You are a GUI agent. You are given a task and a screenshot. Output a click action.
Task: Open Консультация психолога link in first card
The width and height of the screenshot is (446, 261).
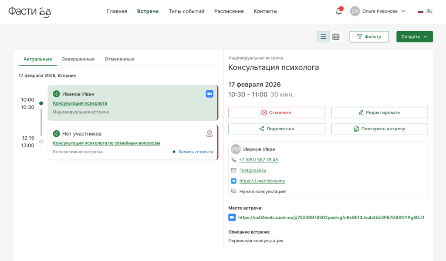[x=80, y=103]
